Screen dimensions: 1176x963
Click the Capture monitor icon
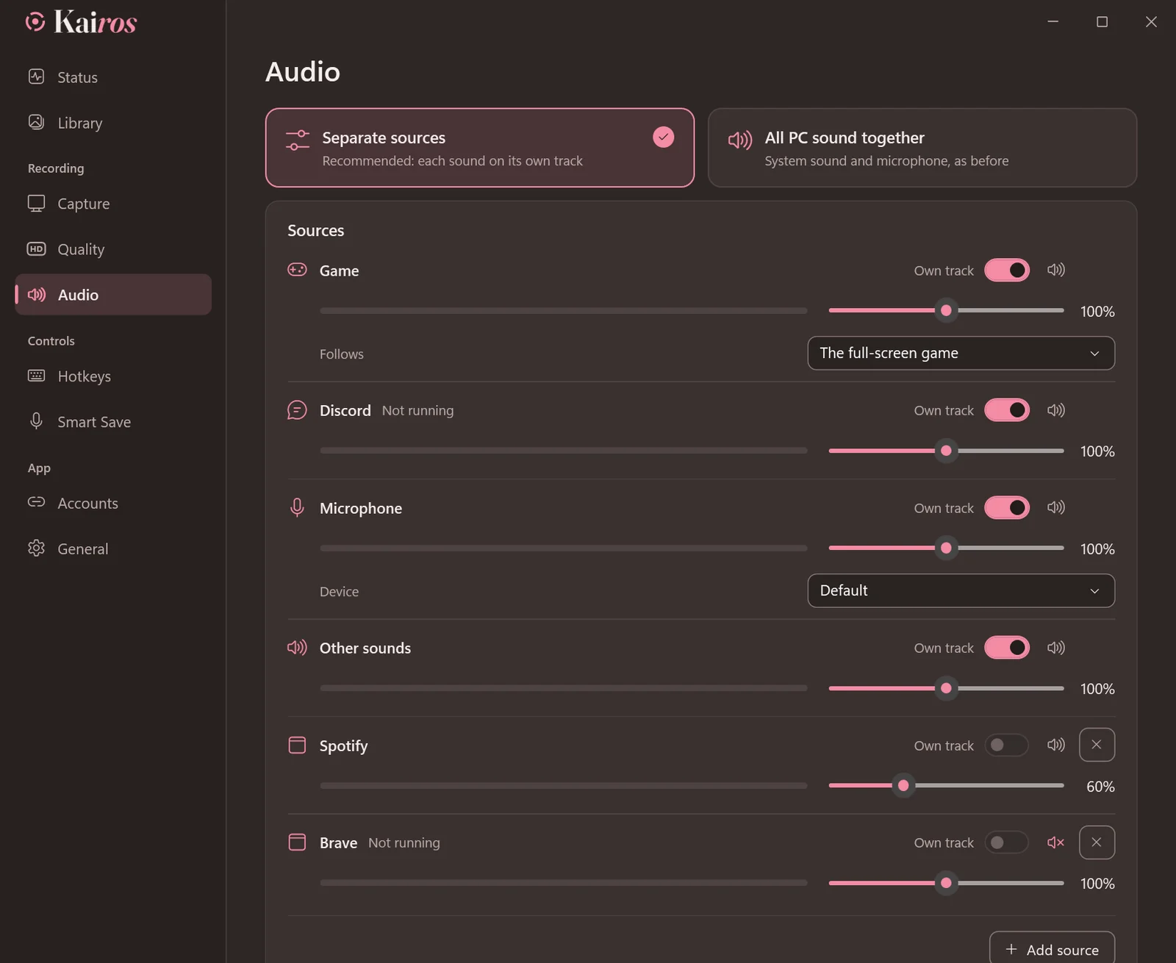point(36,203)
